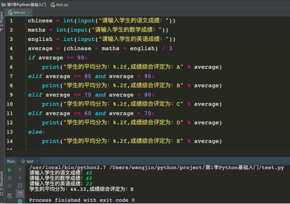The width and height of the screenshot is (290, 204).
Task: Select the test run configuration tab
Action: pyautogui.click(x=29, y=162)
